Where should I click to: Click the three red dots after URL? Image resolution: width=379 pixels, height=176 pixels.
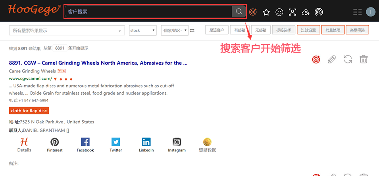point(66,79)
